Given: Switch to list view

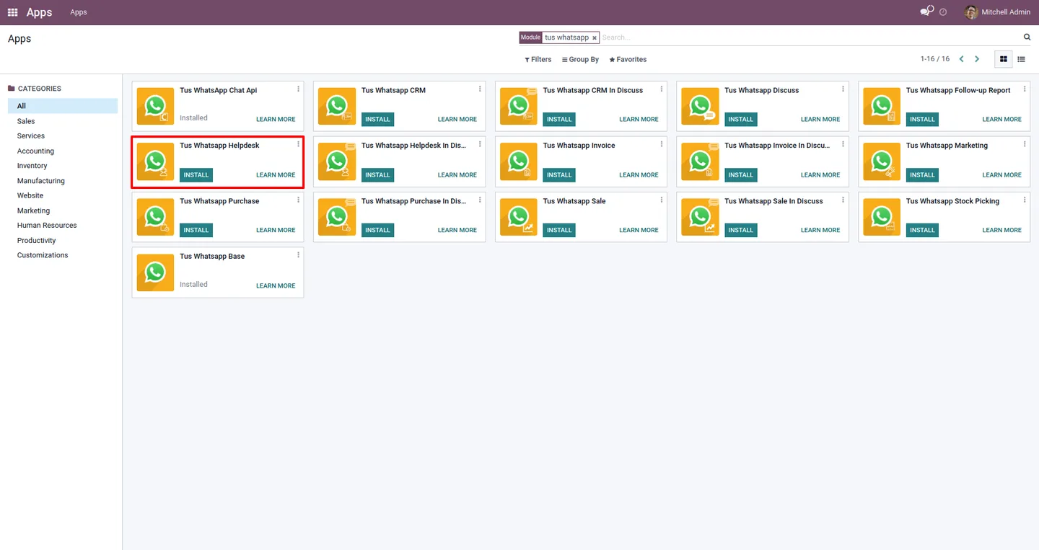Looking at the screenshot, I should [1022, 59].
